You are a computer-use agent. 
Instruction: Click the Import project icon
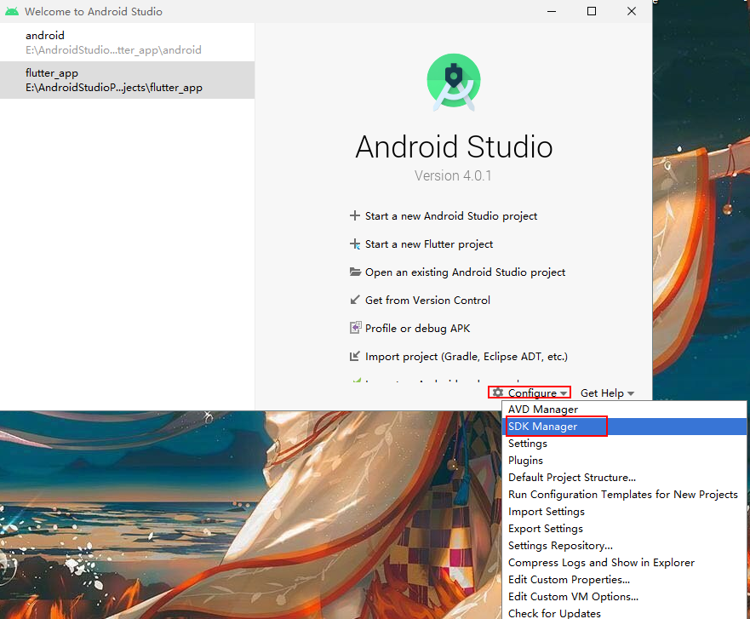354,357
